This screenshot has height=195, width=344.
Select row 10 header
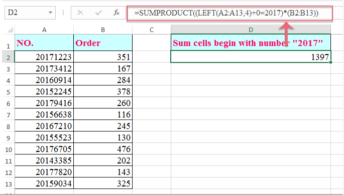[9, 149]
